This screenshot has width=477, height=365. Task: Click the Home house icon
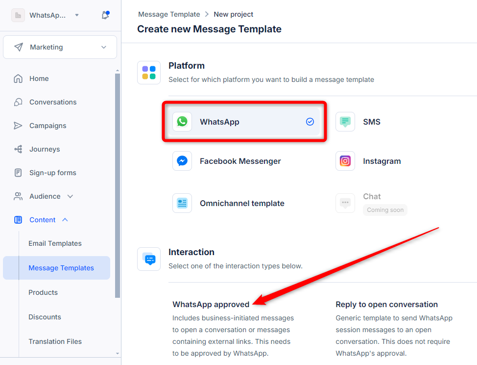pos(18,78)
